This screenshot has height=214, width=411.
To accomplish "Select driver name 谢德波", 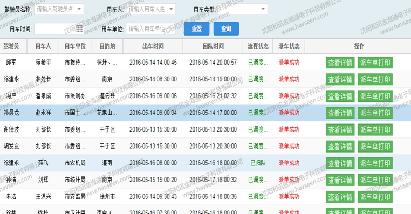I will tap(11, 129).
